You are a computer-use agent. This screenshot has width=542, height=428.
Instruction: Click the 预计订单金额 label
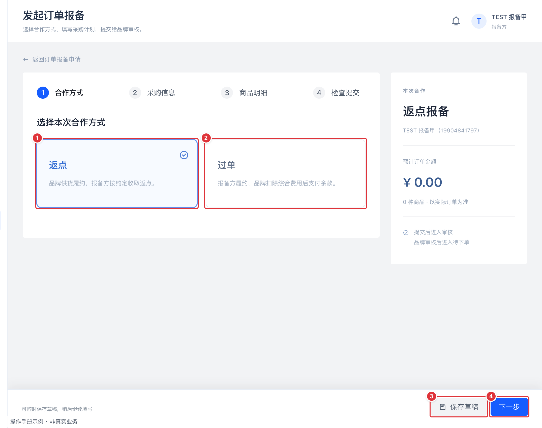419,162
